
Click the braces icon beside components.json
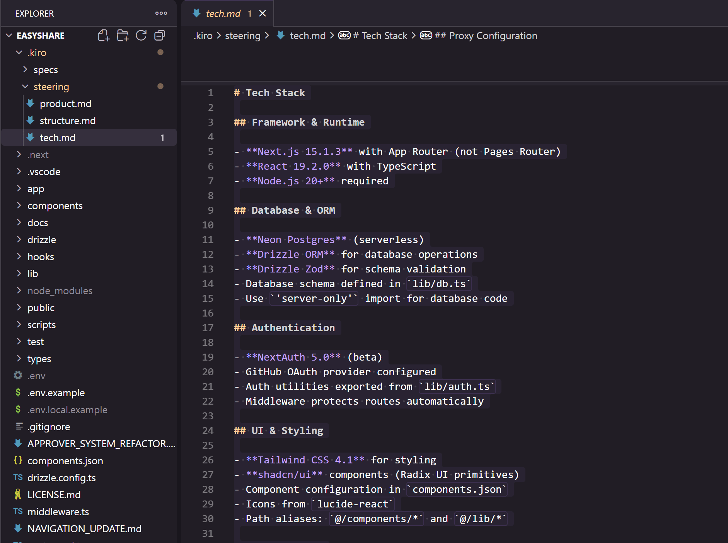click(18, 460)
